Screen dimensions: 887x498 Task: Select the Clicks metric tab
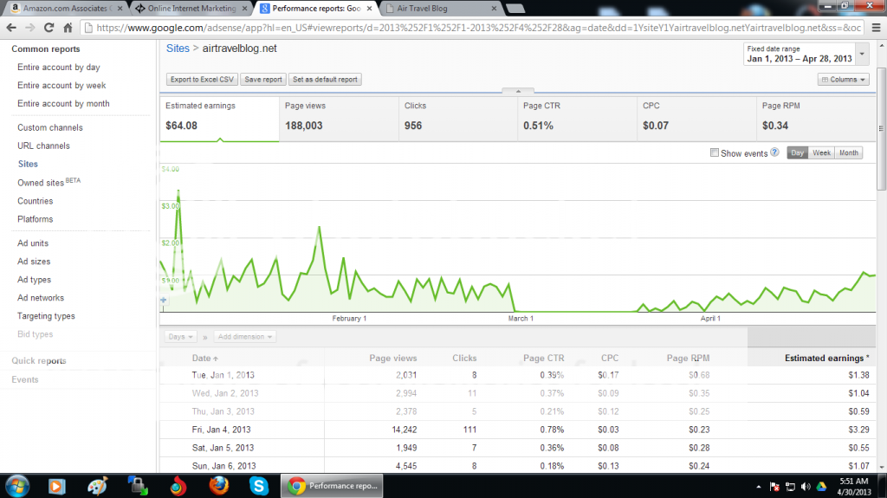point(458,119)
